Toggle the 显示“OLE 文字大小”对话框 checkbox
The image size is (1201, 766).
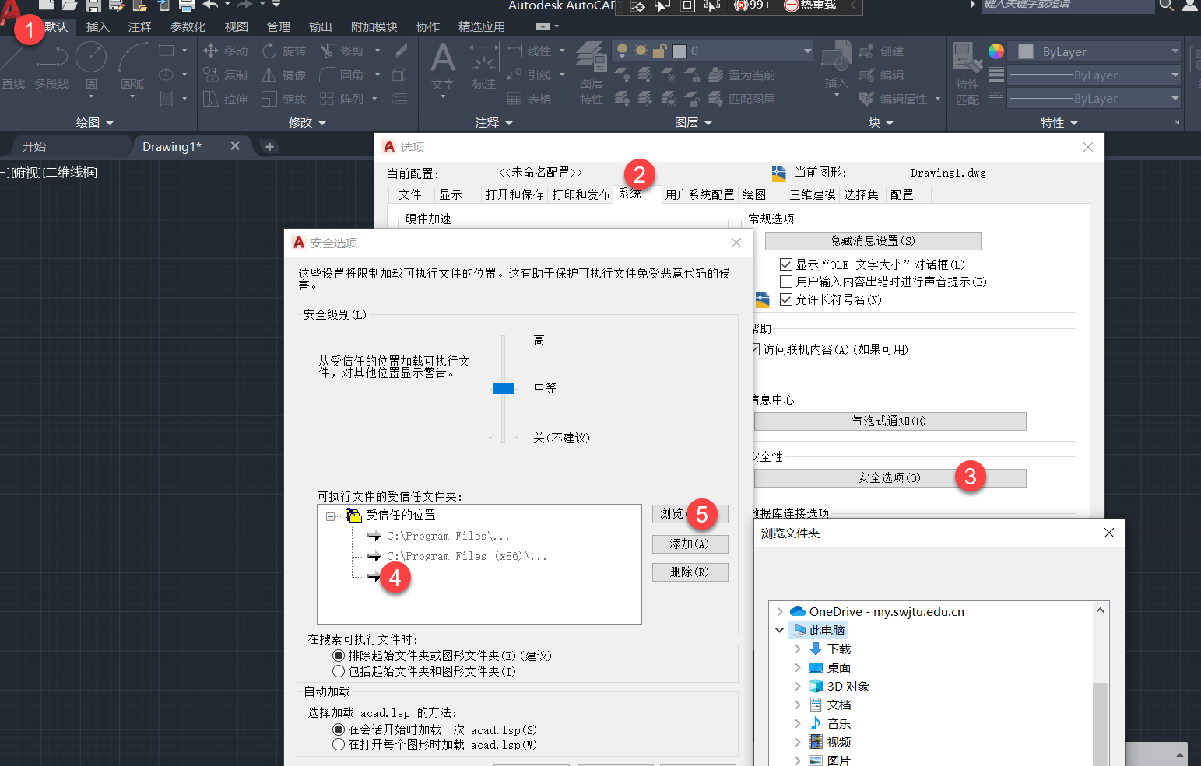(x=786, y=265)
